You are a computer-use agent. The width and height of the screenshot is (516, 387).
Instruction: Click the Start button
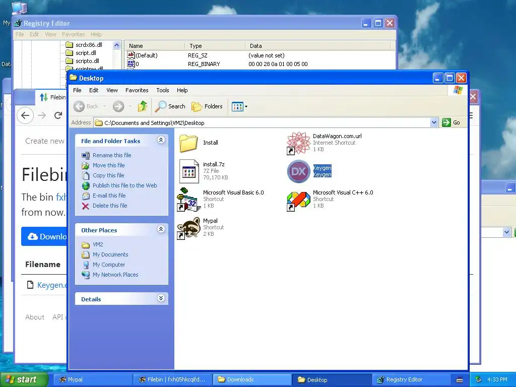pyautogui.click(x=24, y=379)
